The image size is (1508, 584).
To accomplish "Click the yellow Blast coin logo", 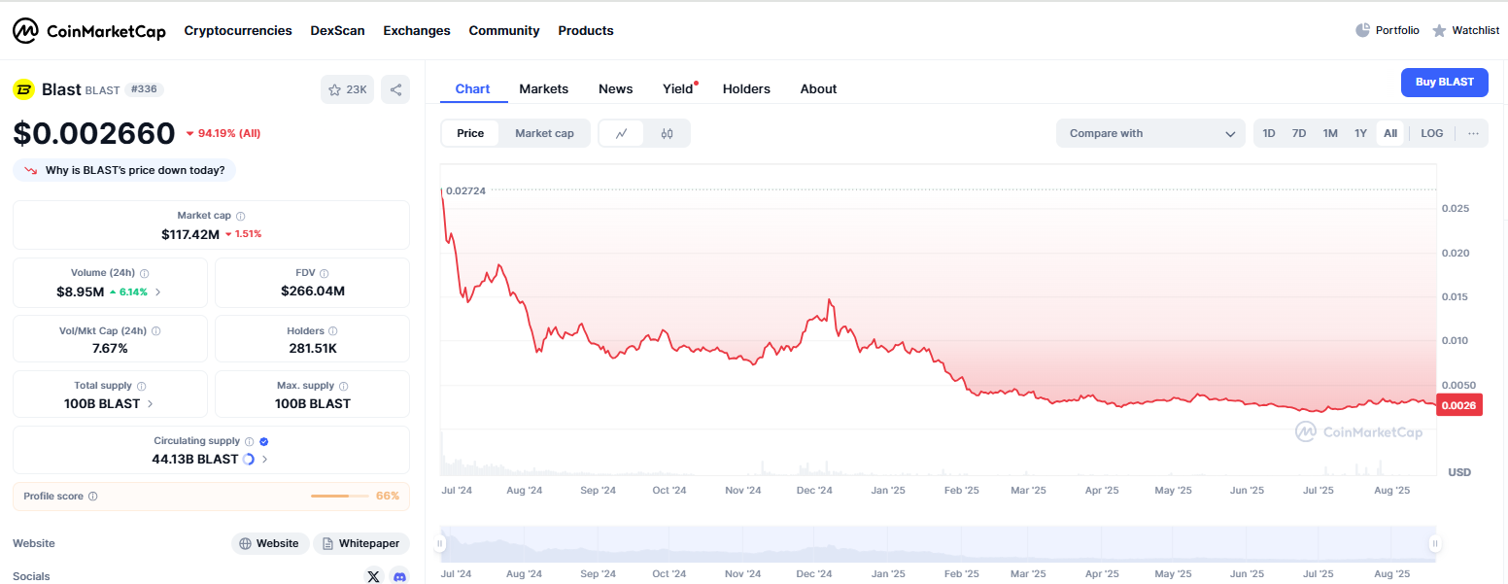I will 23,89.
